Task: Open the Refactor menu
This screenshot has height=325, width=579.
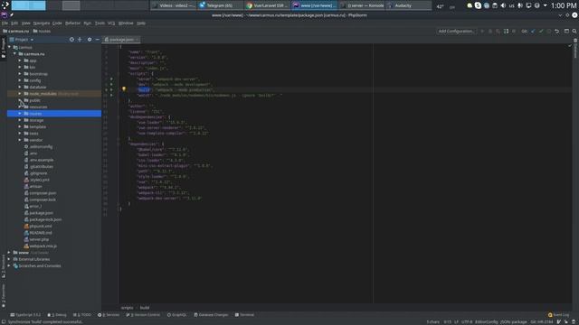Action: (x=72, y=23)
